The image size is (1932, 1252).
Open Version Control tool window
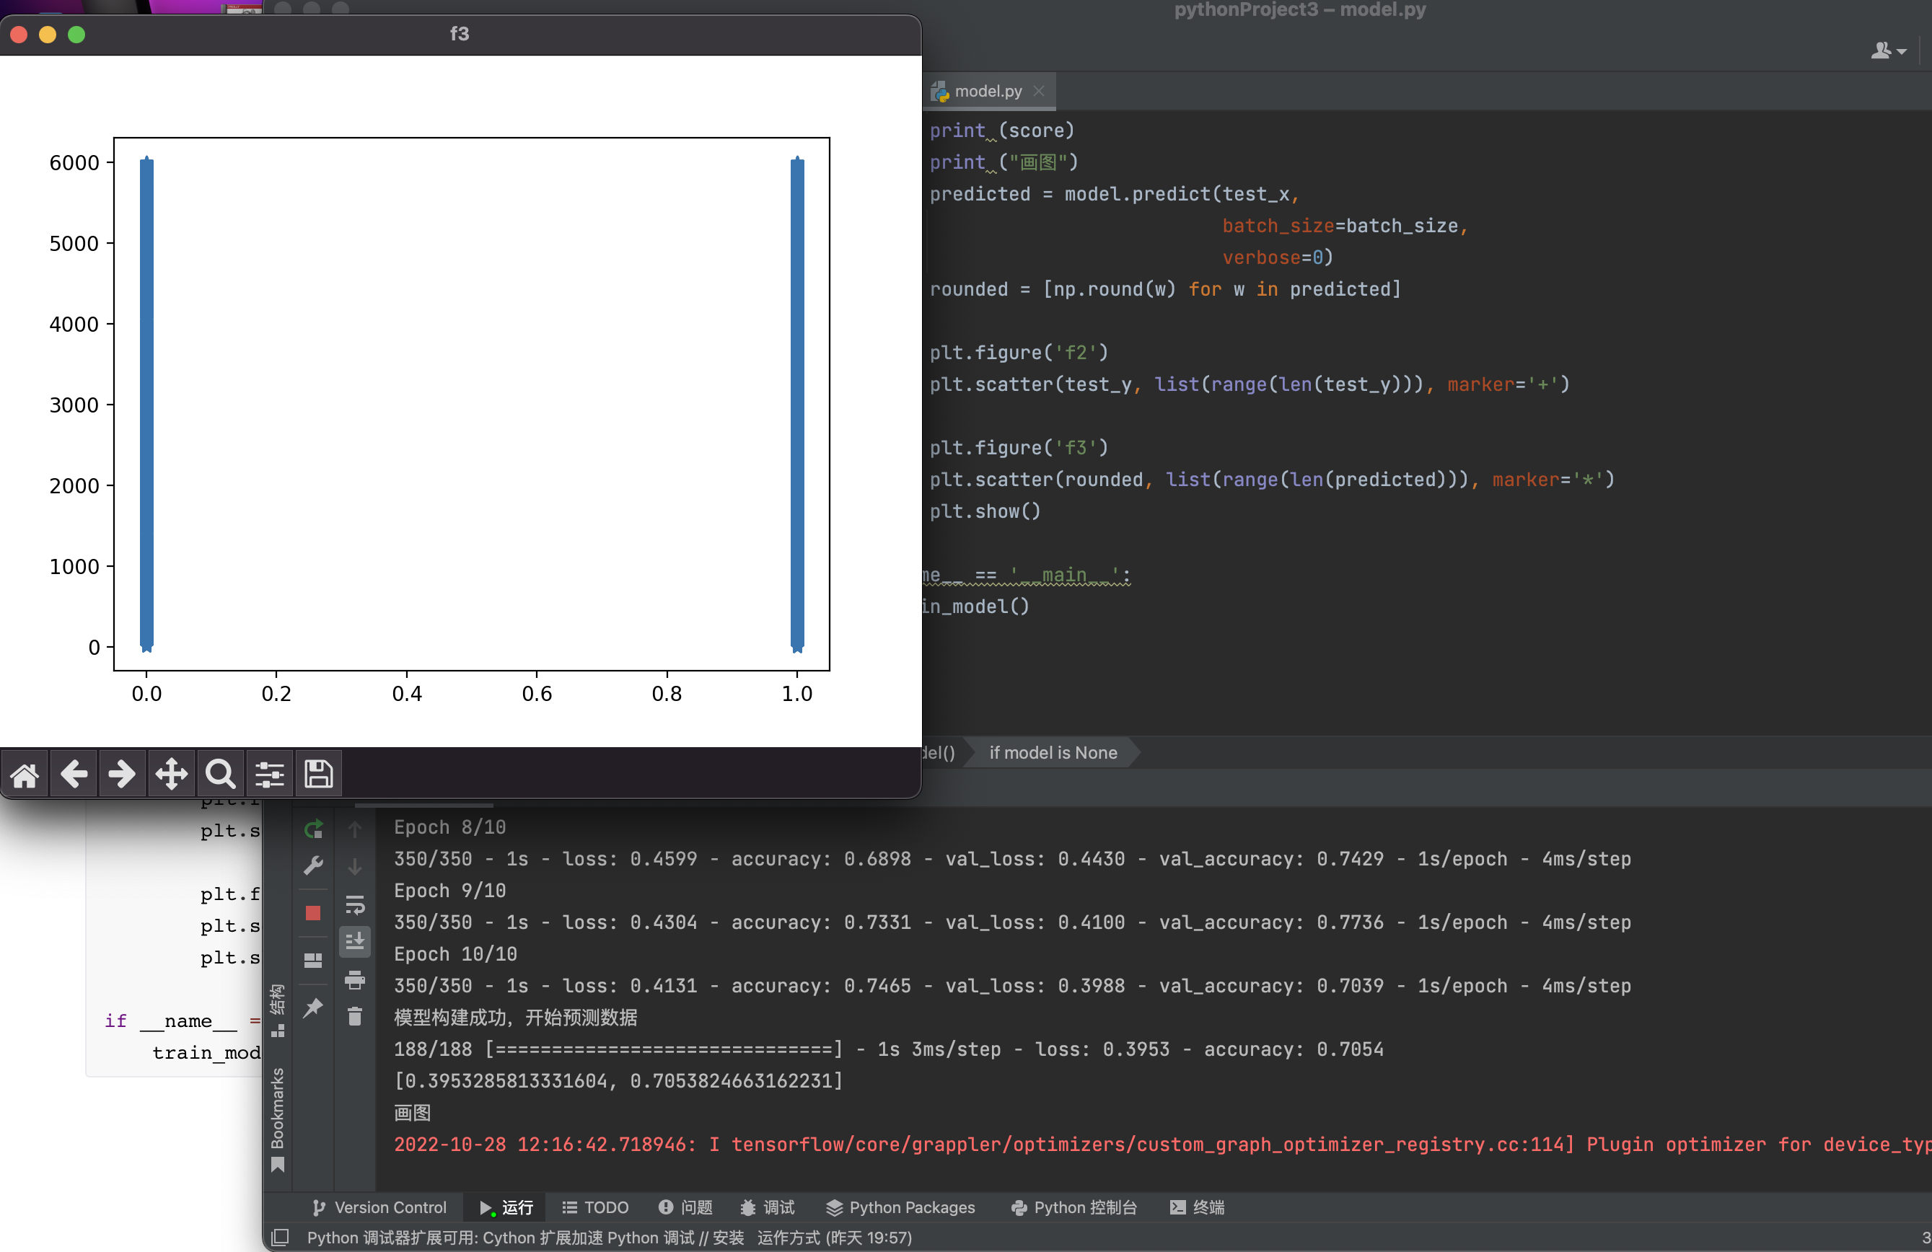(379, 1207)
